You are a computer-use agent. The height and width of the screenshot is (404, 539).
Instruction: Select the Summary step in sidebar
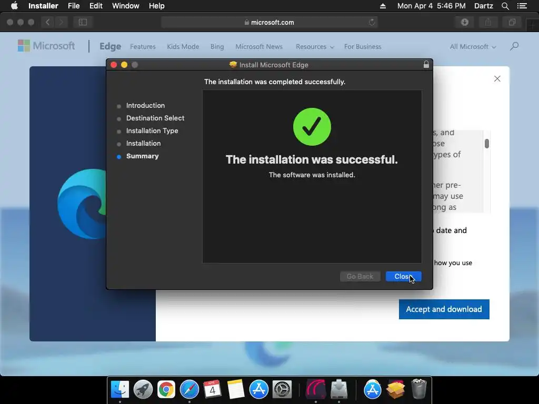pos(142,156)
